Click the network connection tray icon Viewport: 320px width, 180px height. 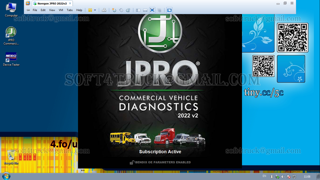coord(294,177)
